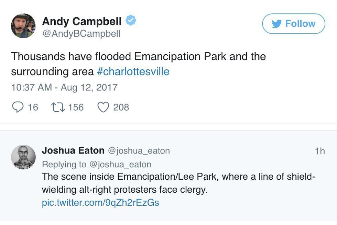Click the Twitter bird icon
Screen dimensions: 337x225
[x=276, y=24]
